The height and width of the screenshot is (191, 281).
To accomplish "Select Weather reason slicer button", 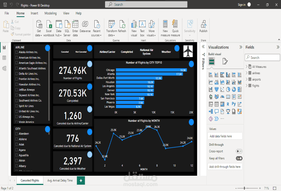I will coord(166,52).
